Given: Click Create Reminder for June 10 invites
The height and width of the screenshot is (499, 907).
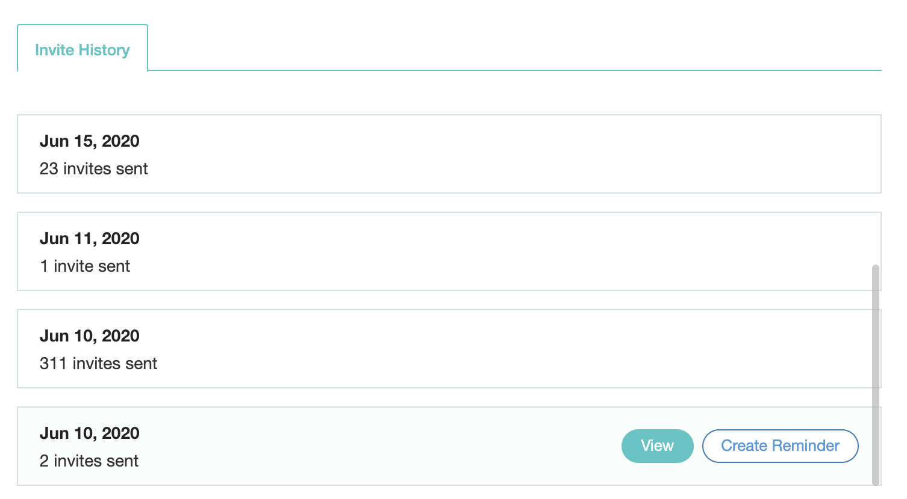Looking at the screenshot, I should [x=780, y=445].
